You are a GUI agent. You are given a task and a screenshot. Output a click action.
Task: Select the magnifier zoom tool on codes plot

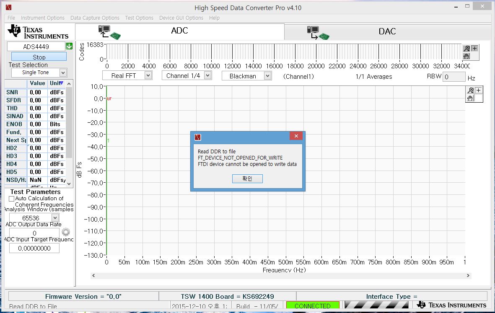tap(466, 48)
